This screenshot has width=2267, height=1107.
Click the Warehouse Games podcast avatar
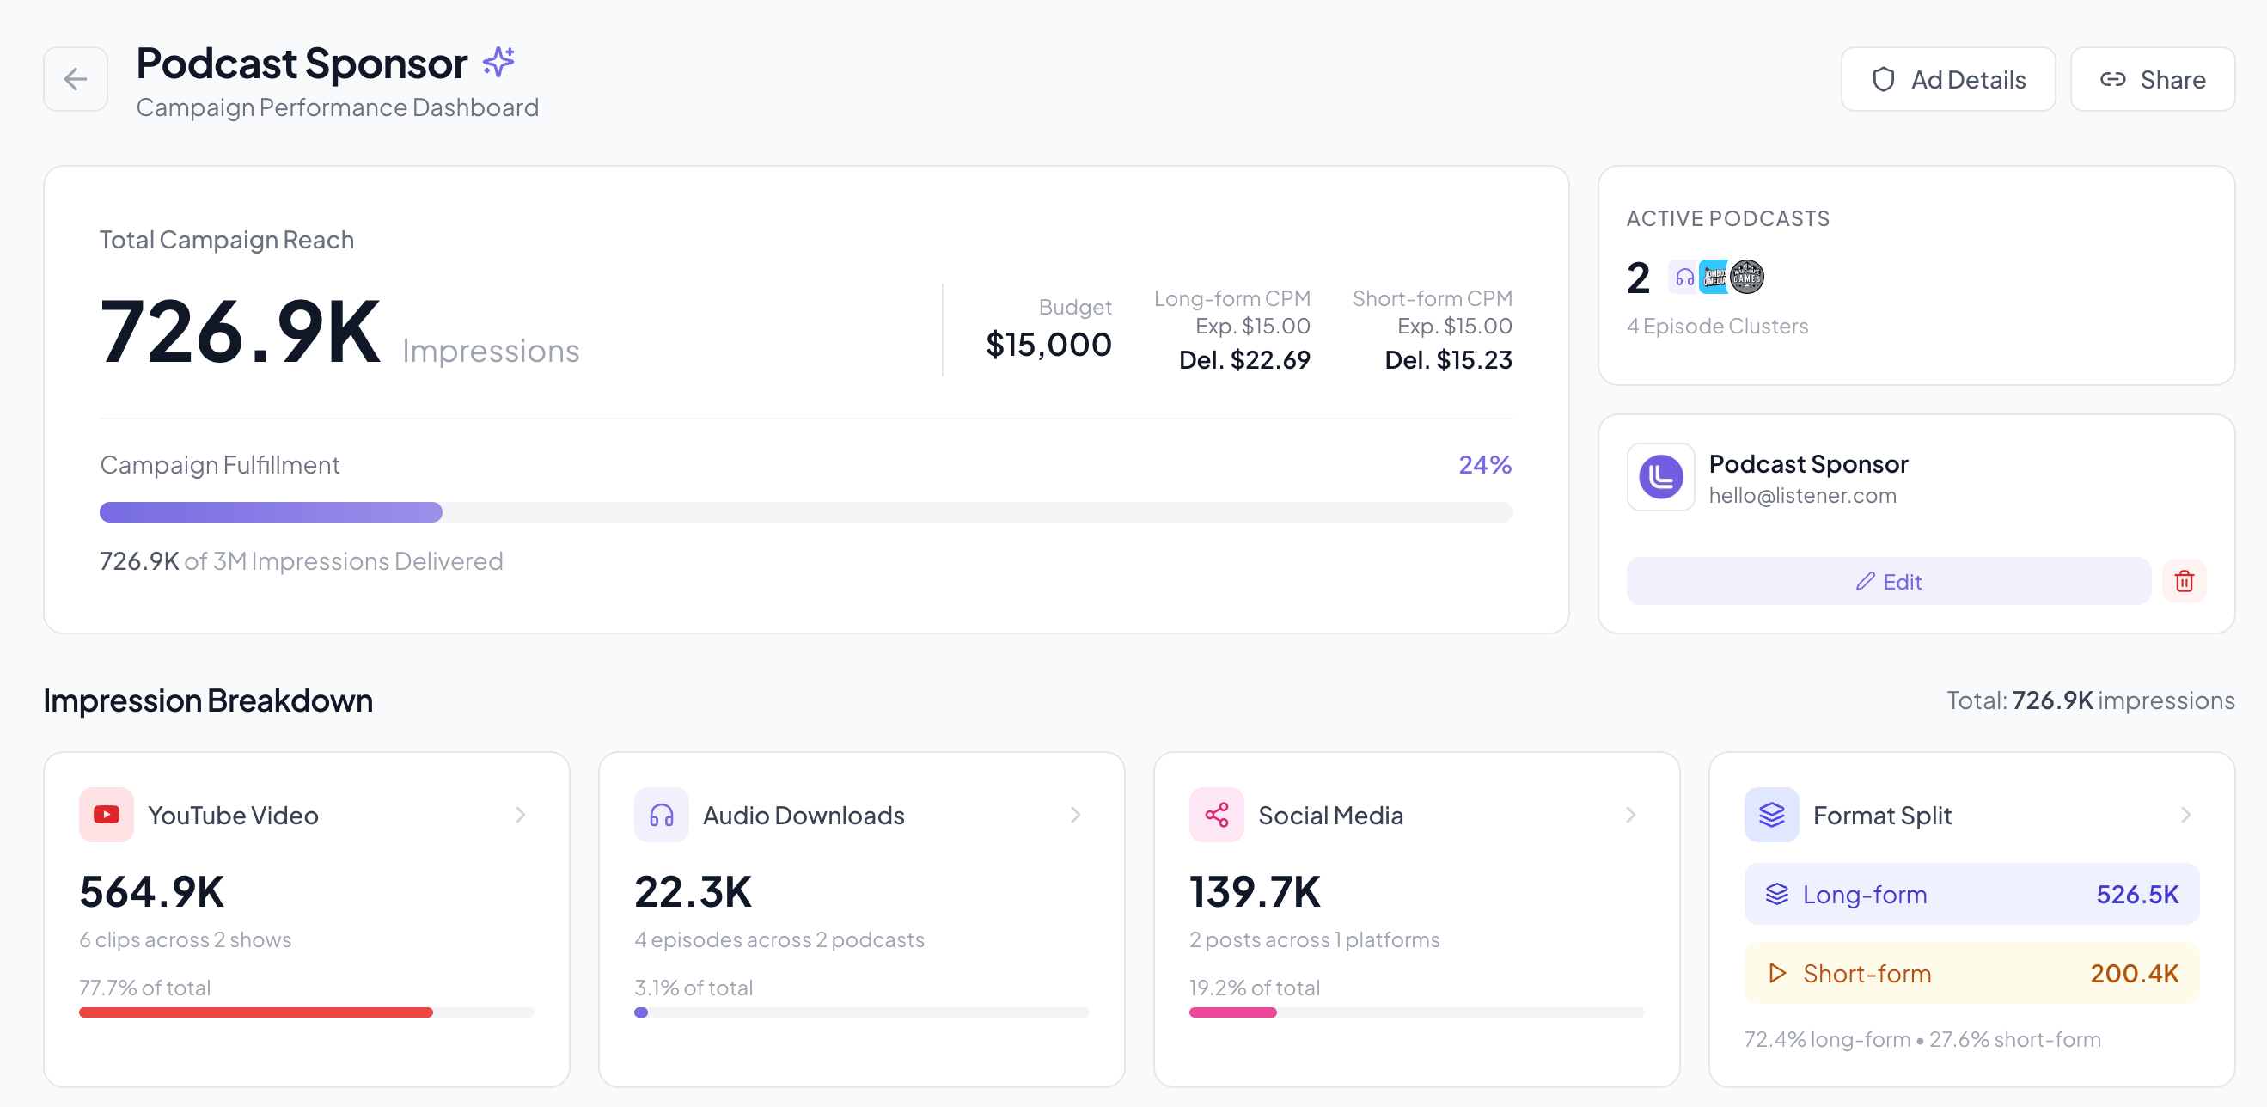pyautogui.click(x=1748, y=276)
